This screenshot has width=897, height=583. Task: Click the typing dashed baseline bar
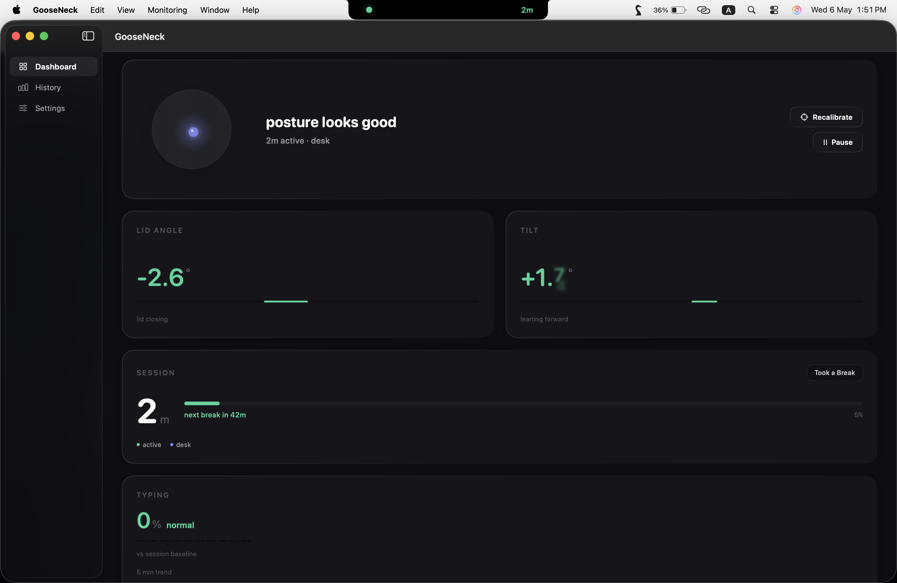point(194,541)
